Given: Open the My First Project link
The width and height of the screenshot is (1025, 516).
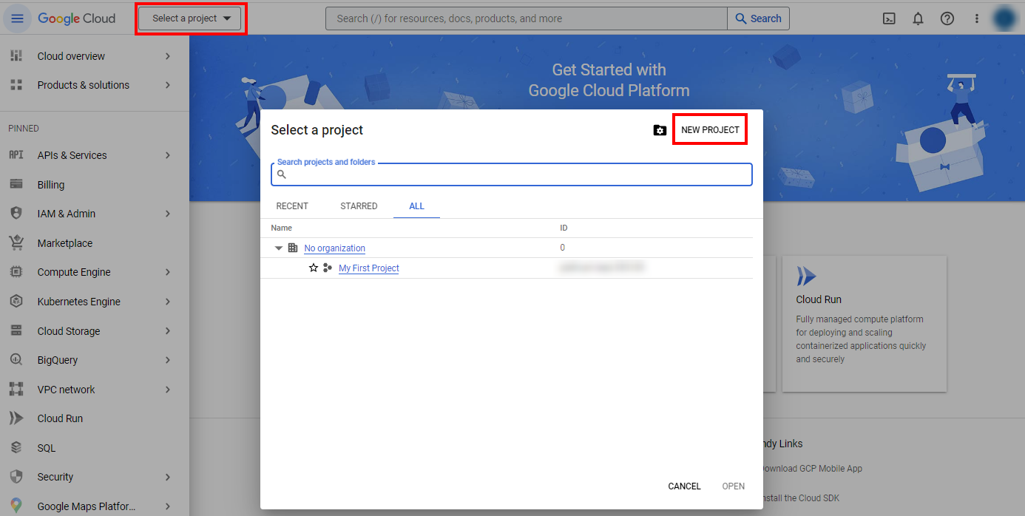Looking at the screenshot, I should pos(368,268).
